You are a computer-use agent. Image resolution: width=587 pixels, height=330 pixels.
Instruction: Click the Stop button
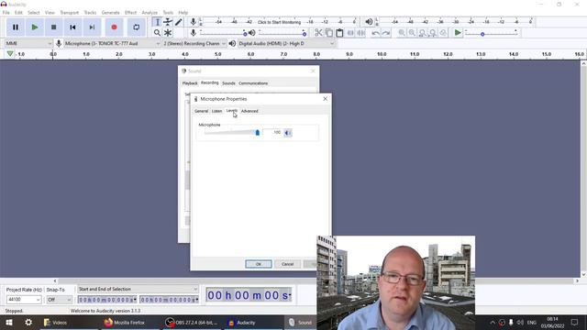pos(53,27)
